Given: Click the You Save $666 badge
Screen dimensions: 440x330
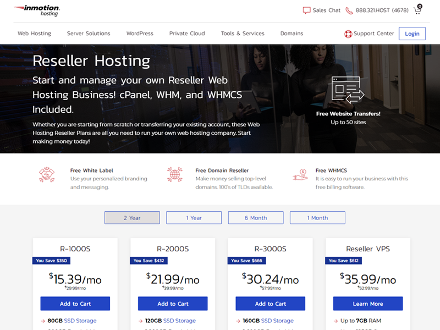Looking at the screenshot, I should pos(246,261).
